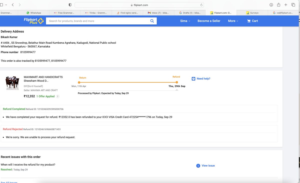The width and height of the screenshot is (300, 183).
Task: Open the Sima account dropdown
Action: point(185,21)
